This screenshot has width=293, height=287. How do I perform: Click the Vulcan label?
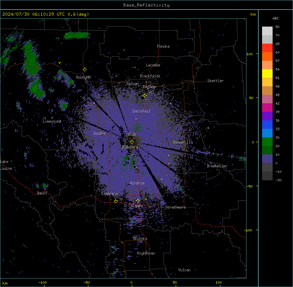coord(185,270)
